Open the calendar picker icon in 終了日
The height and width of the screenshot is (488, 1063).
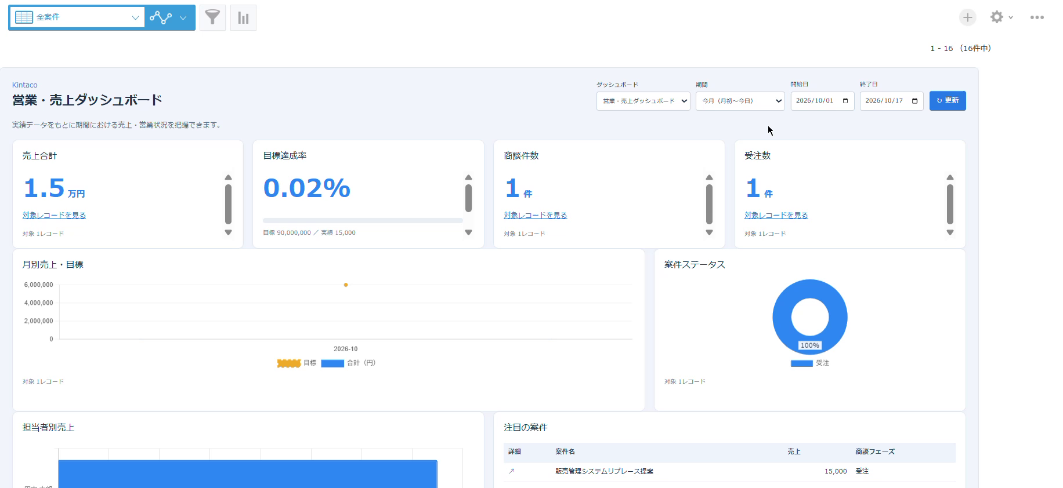pyautogui.click(x=914, y=101)
